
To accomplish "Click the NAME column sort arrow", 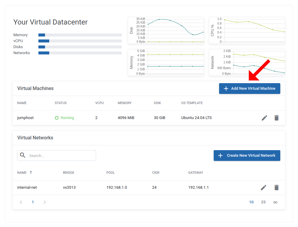I will 31,173.
